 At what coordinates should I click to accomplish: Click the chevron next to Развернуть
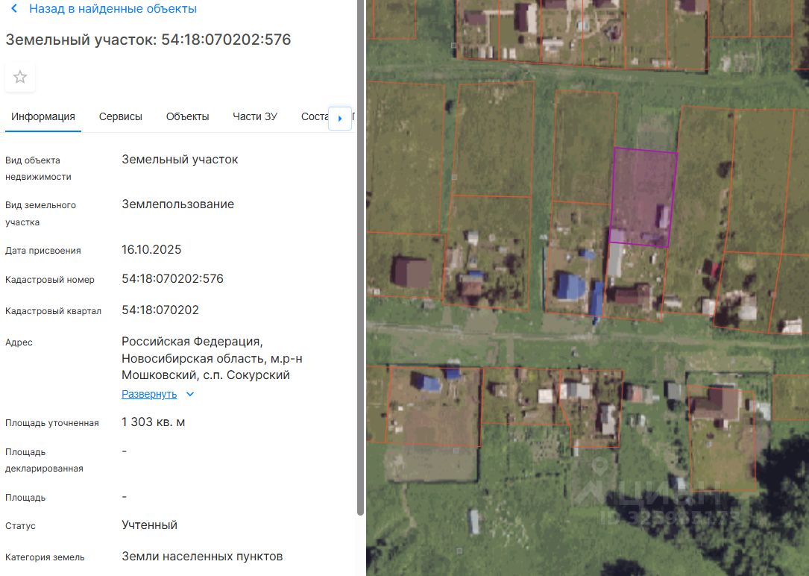tap(190, 395)
